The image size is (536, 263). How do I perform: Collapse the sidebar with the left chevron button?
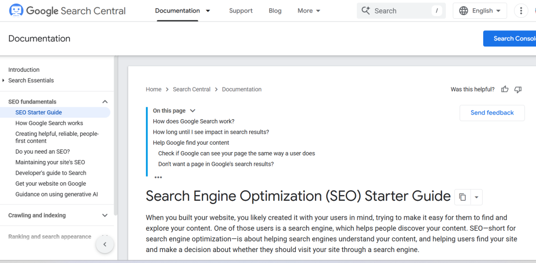105,244
